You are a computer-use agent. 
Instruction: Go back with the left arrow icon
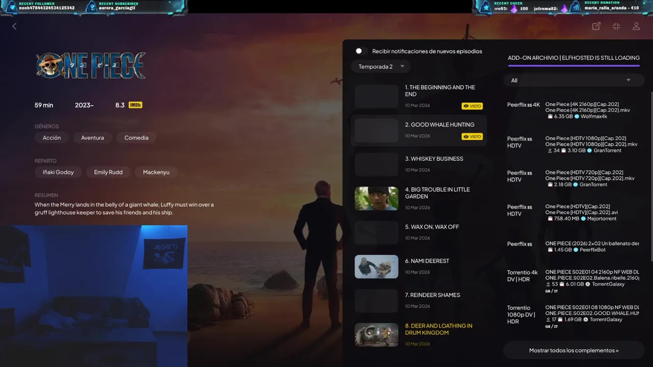pyautogui.click(x=14, y=26)
